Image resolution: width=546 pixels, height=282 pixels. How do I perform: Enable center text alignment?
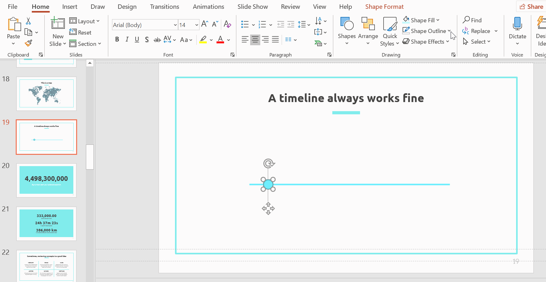[255, 40]
